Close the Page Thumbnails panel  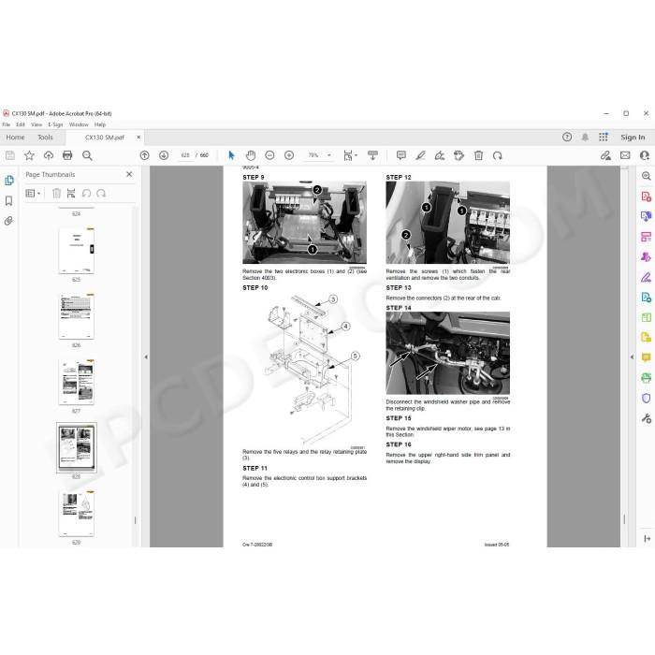129,174
